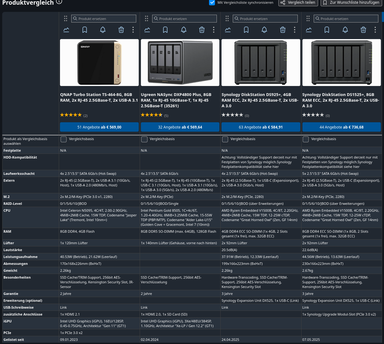Check Vergleichsbasis for QNAP TS-464-8G

(x=63, y=139)
